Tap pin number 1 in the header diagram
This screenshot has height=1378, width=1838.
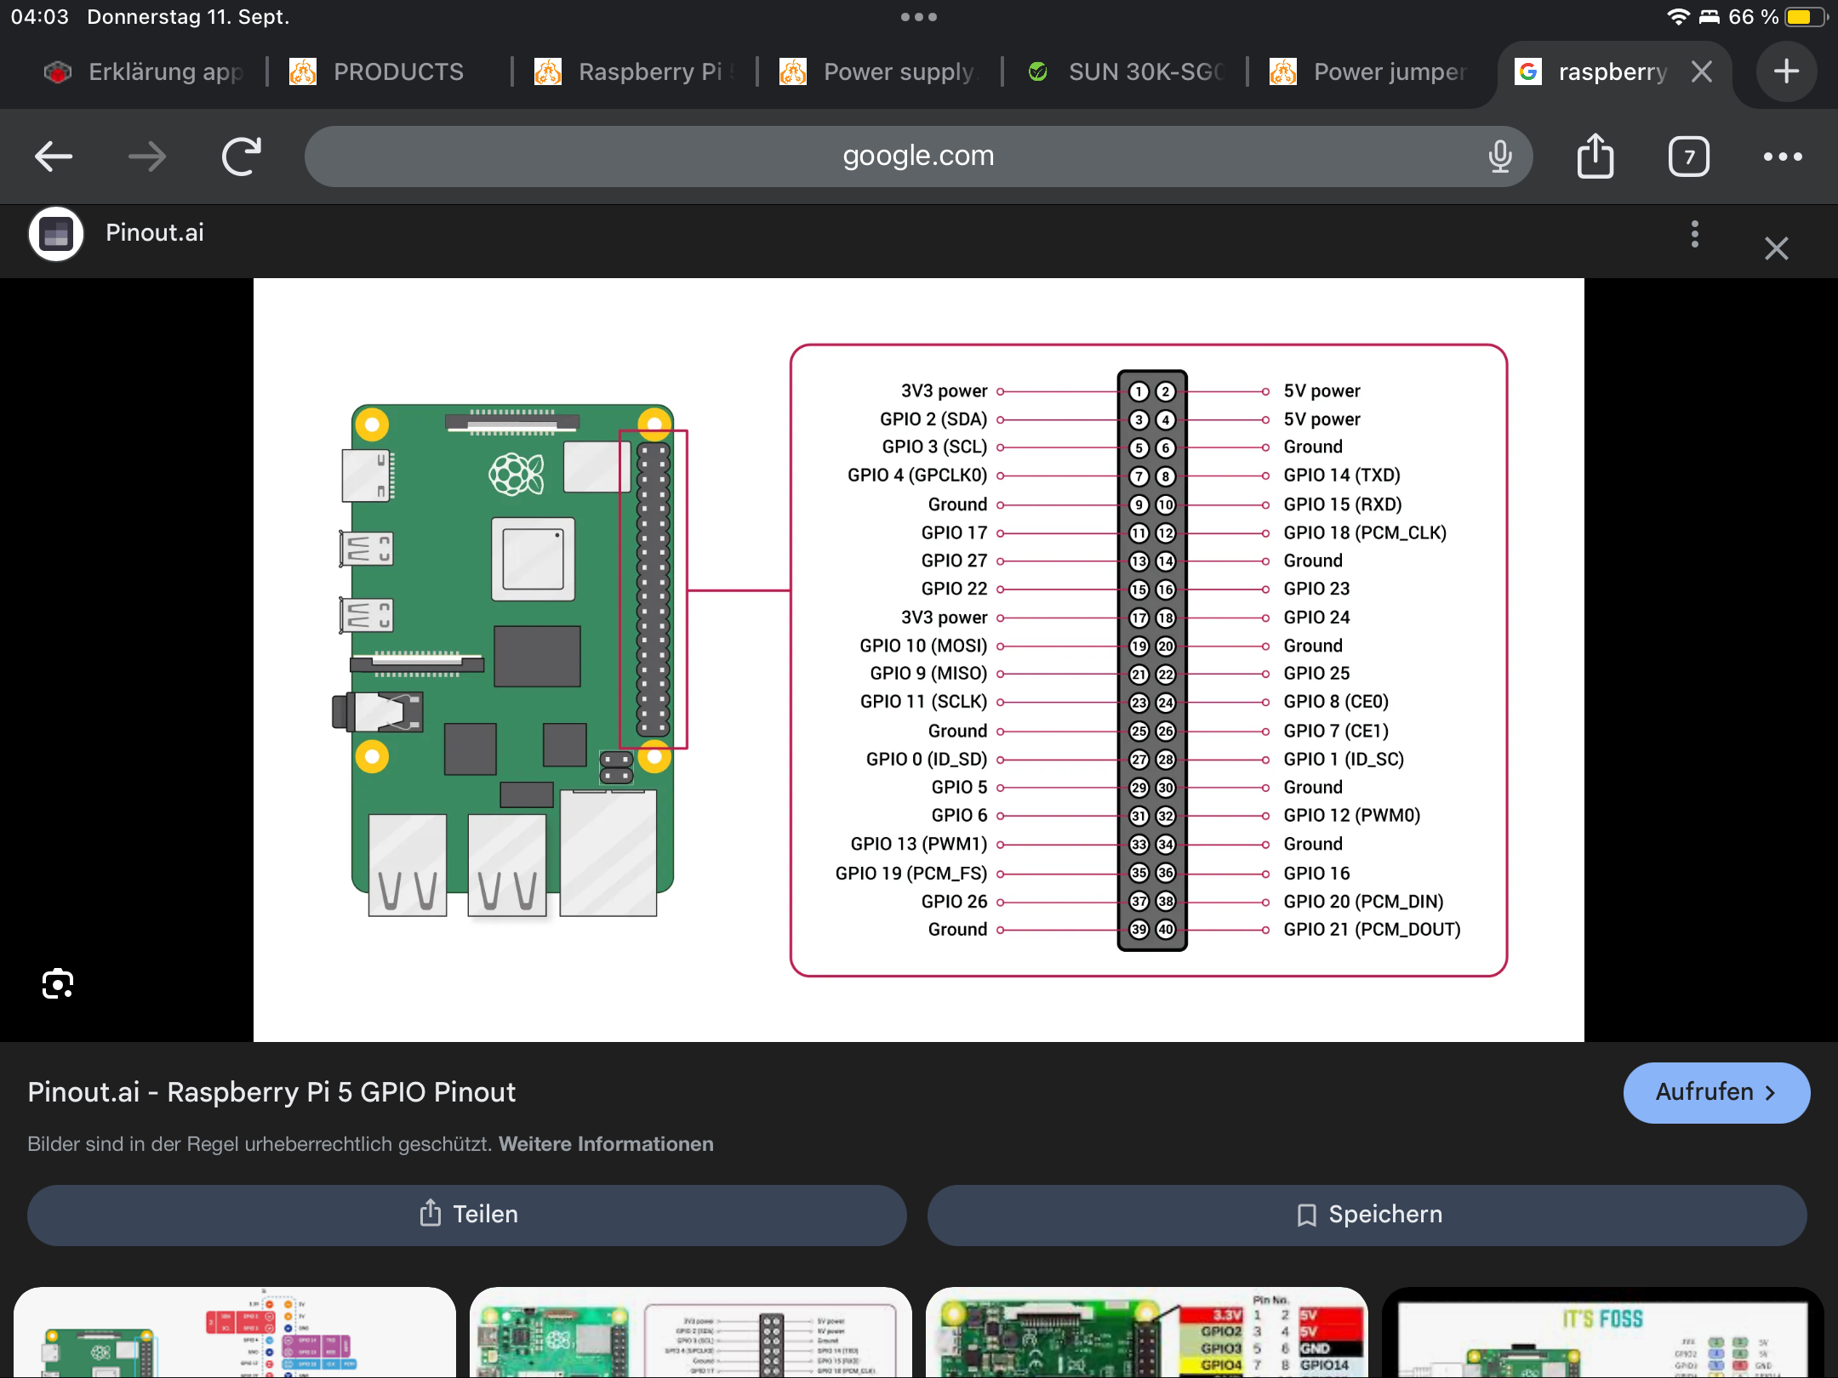pos(1139,391)
